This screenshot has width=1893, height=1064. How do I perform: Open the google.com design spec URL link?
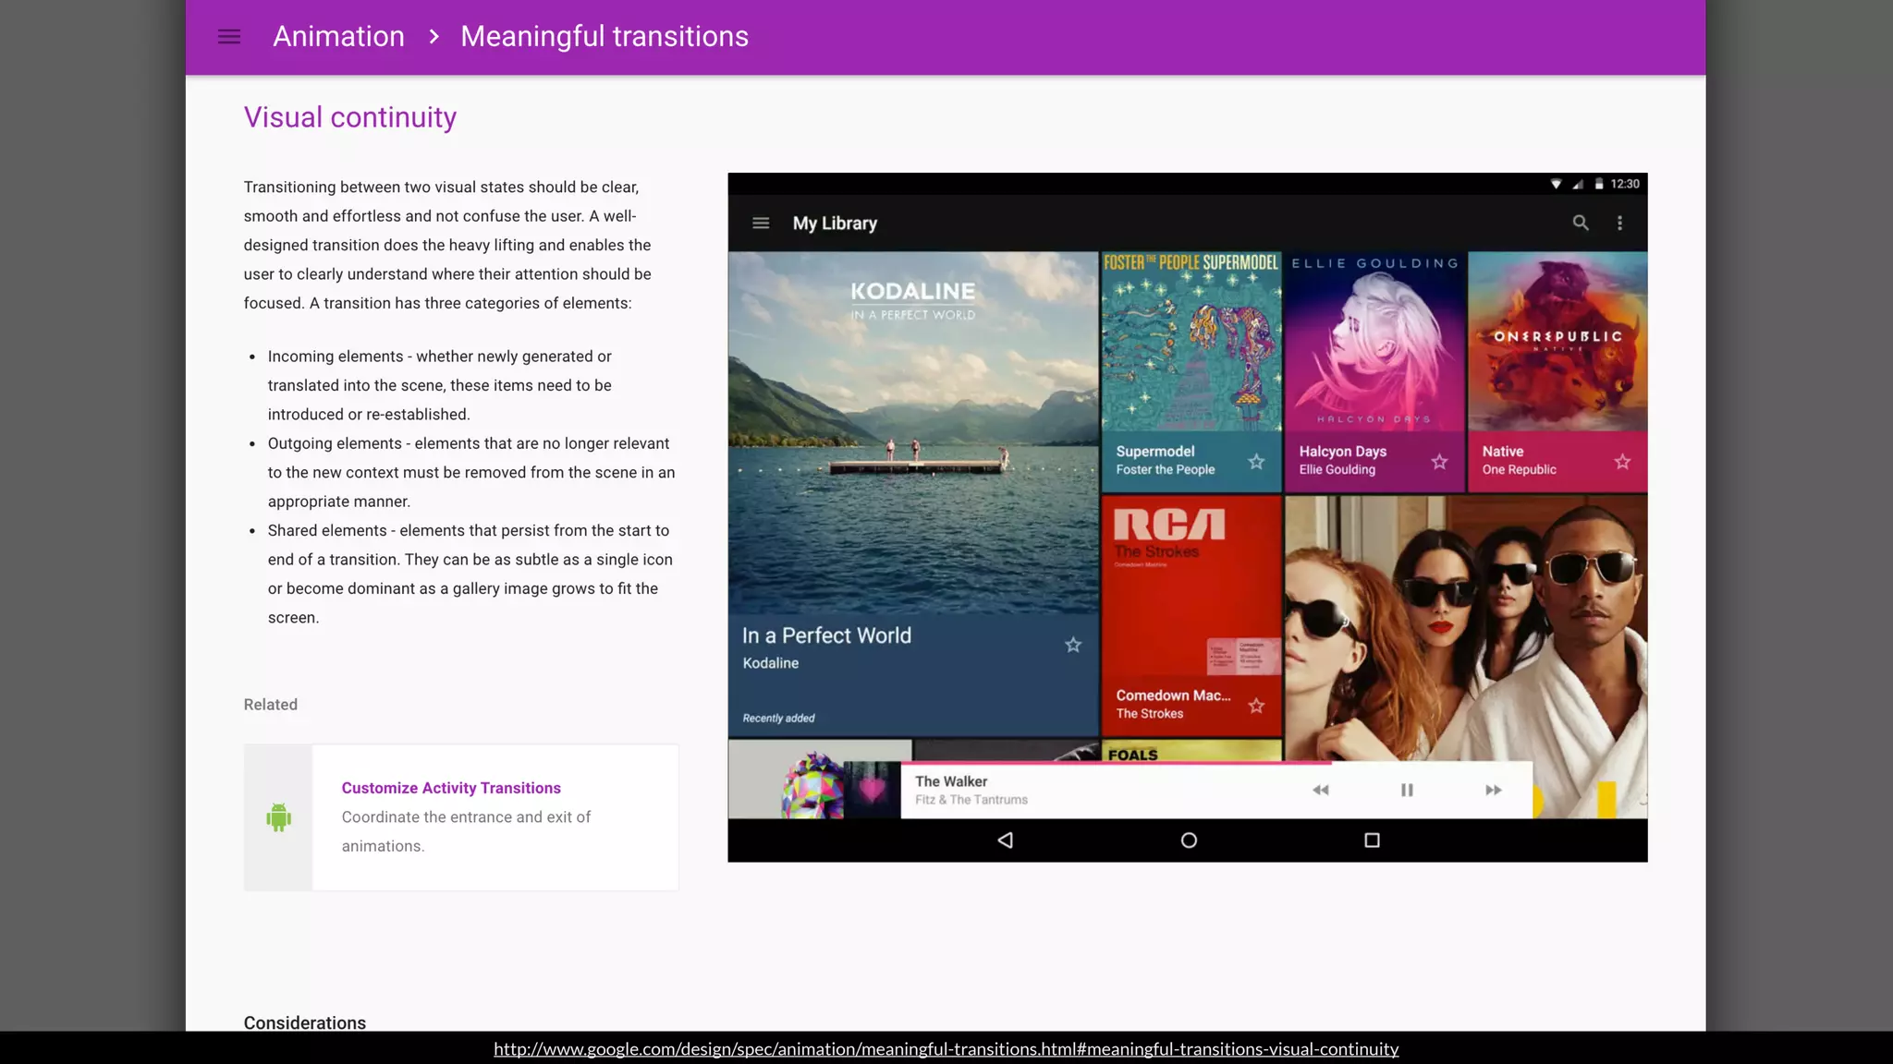click(x=946, y=1049)
